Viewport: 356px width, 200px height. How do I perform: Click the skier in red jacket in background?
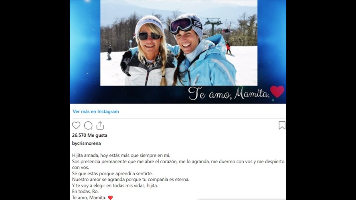(228, 48)
